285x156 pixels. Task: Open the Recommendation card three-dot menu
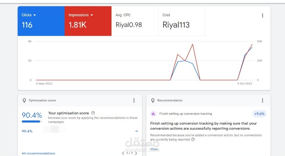(x=262, y=100)
